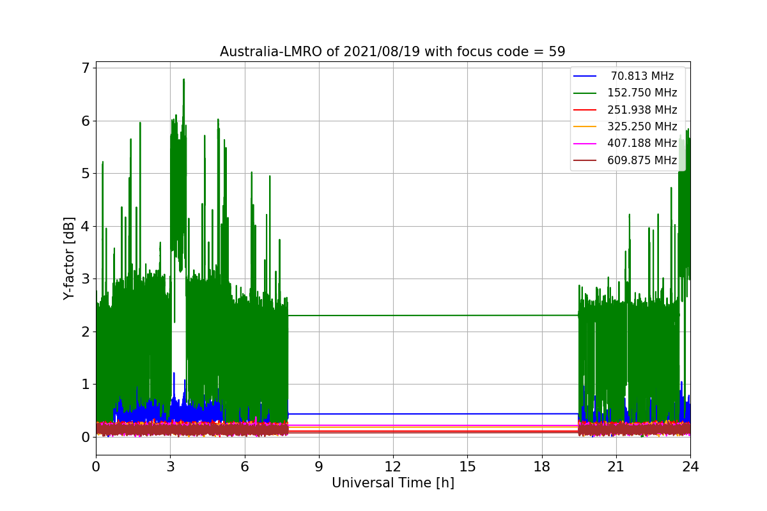Image resolution: width=767 pixels, height=511 pixels.
Task: Click the green line sample in legend
Action: click(x=585, y=93)
